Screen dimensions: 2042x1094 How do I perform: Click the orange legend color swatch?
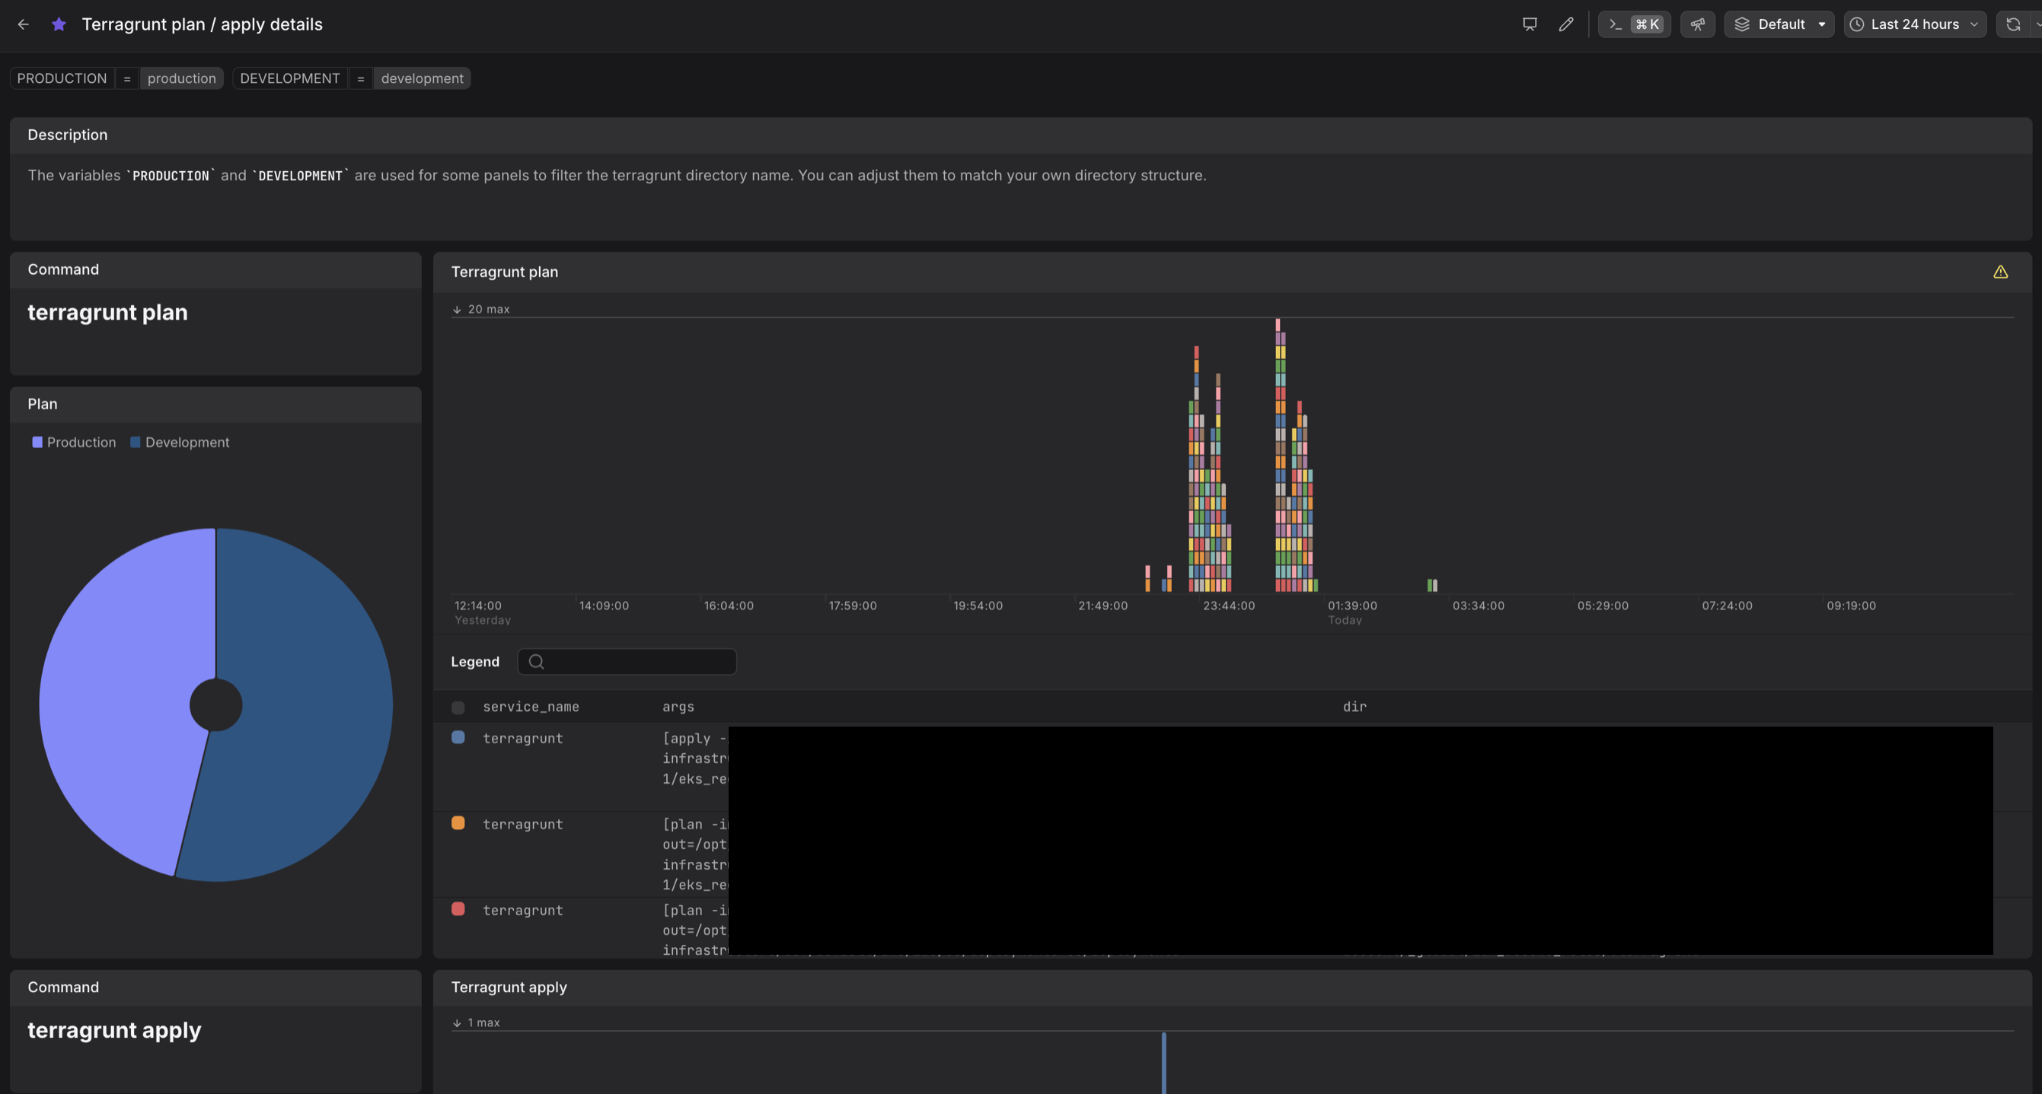coord(458,823)
